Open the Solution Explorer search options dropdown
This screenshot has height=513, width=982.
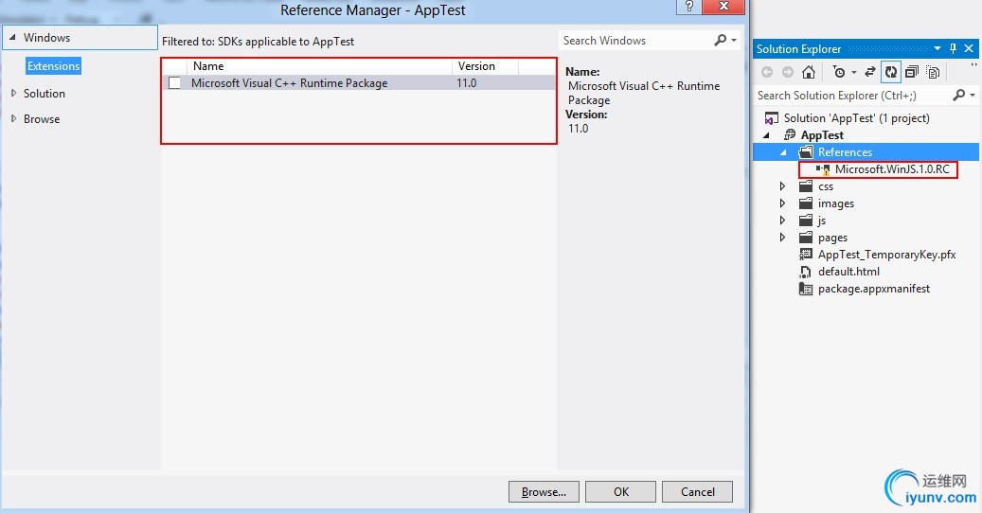pyautogui.click(x=973, y=96)
